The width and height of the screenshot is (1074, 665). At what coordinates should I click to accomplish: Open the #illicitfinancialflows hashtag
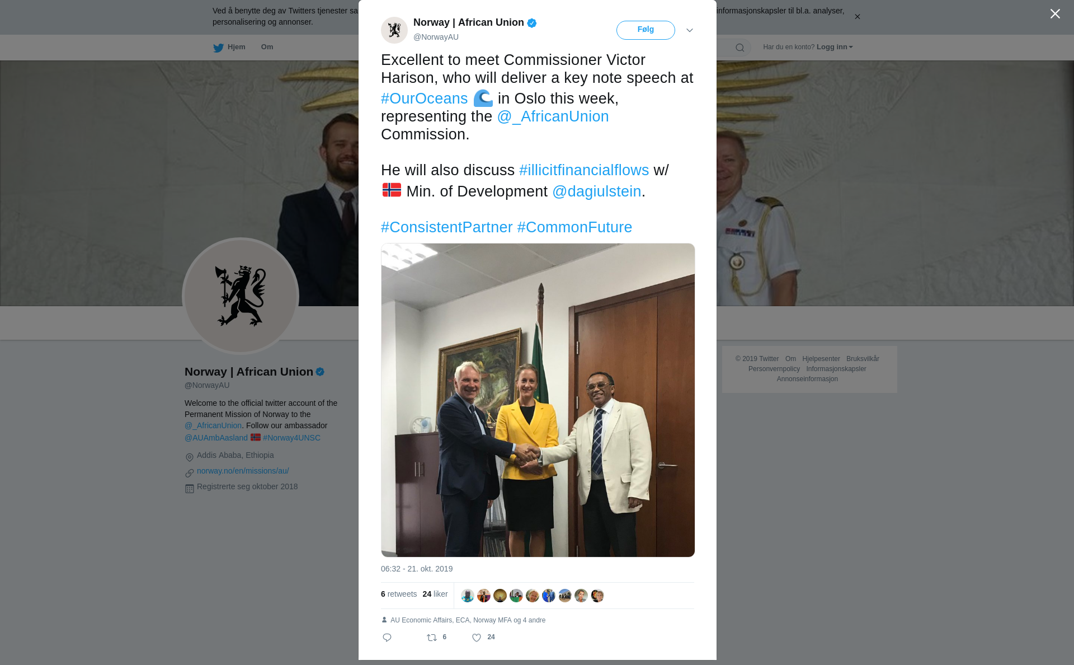(x=584, y=170)
